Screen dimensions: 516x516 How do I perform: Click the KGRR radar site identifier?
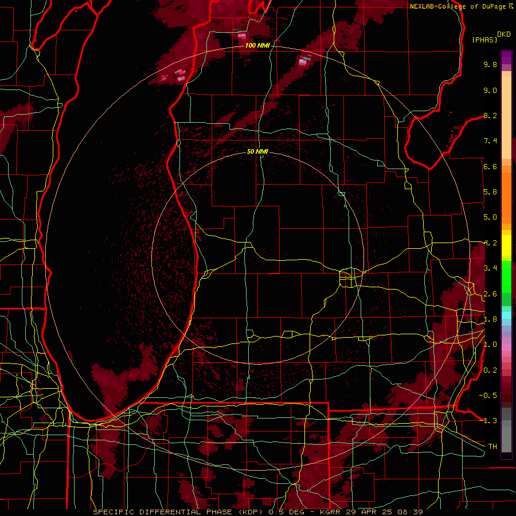click(331, 512)
